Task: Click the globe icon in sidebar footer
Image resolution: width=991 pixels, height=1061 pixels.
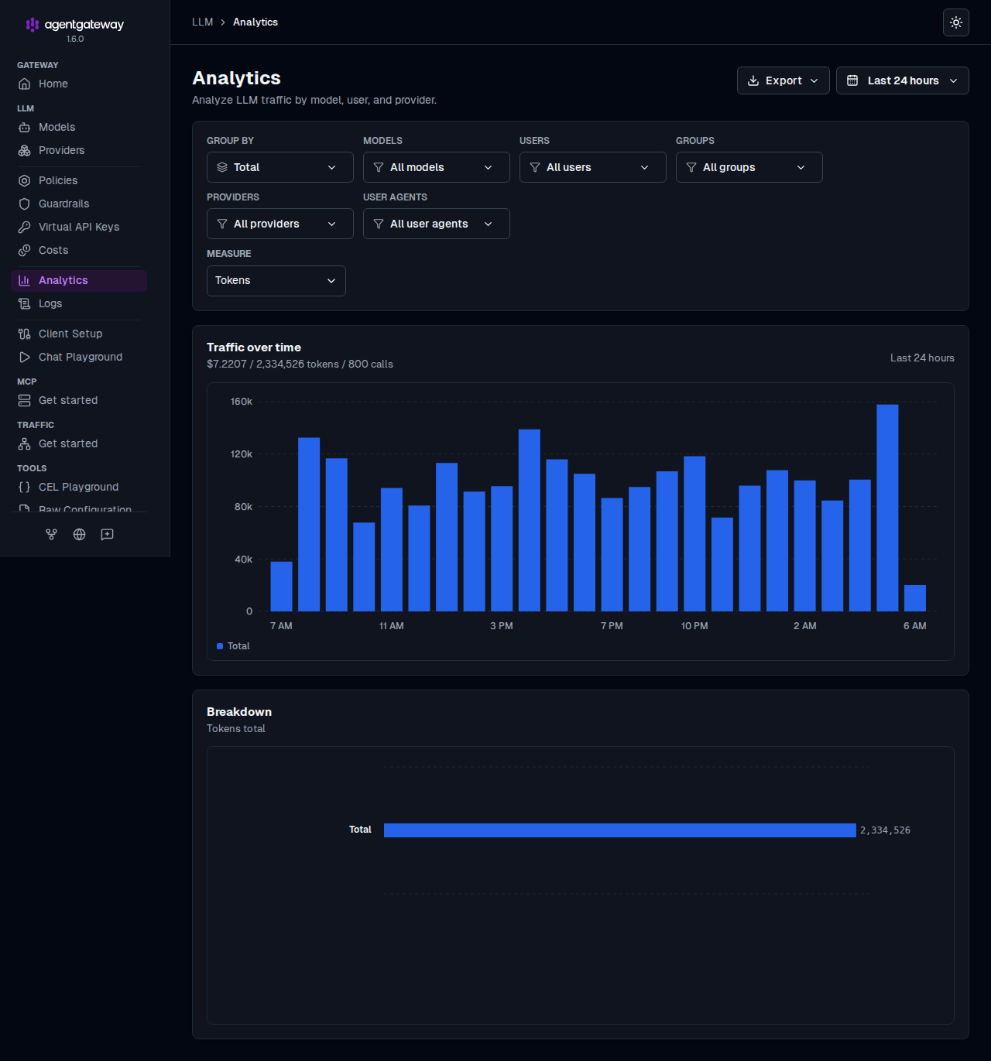Action: point(80,534)
